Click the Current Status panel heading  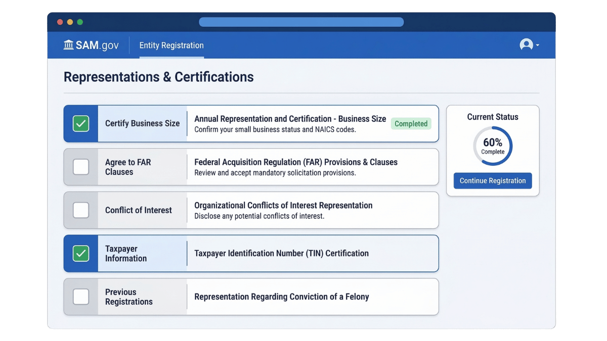[x=492, y=117]
